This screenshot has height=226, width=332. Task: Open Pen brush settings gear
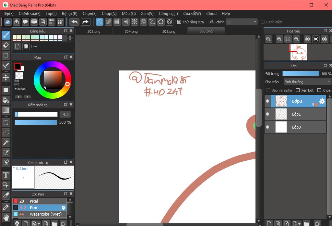(63, 208)
